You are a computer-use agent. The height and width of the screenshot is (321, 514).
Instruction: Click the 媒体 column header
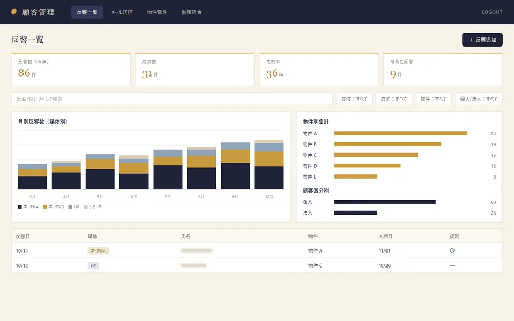click(x=92, y=236)
